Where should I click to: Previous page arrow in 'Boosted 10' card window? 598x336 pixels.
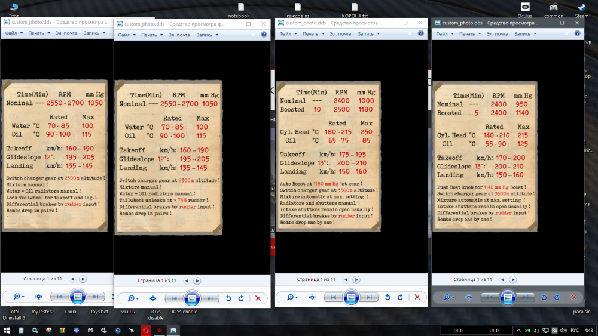pos(346,280)
